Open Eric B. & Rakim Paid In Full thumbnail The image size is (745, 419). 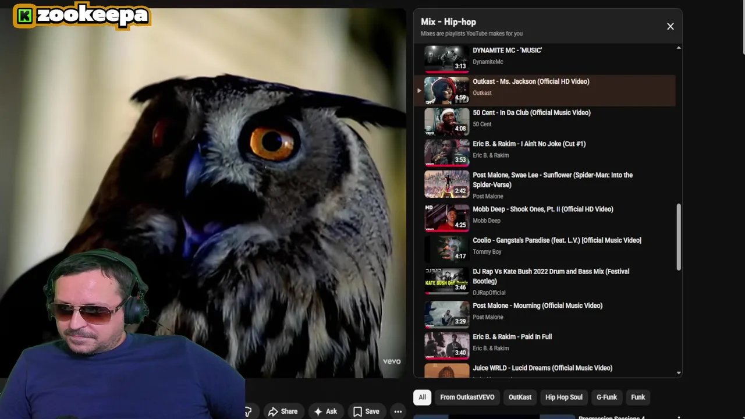pos(446,346)
